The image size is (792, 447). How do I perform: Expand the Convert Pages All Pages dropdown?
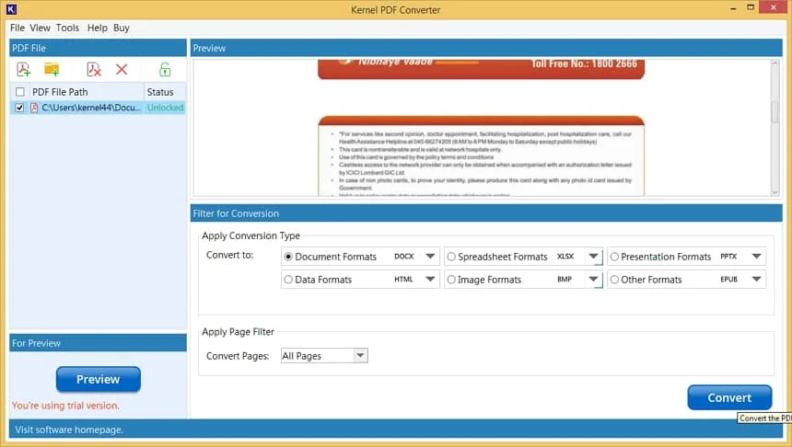pyautogui.click(x=360, y=356)
